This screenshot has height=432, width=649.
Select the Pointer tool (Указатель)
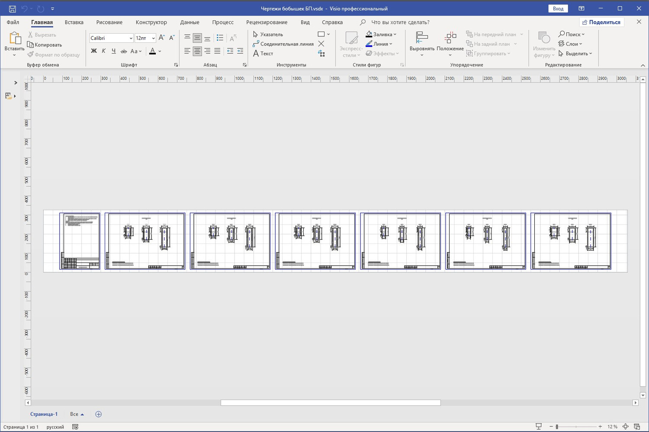click(268, 34)
